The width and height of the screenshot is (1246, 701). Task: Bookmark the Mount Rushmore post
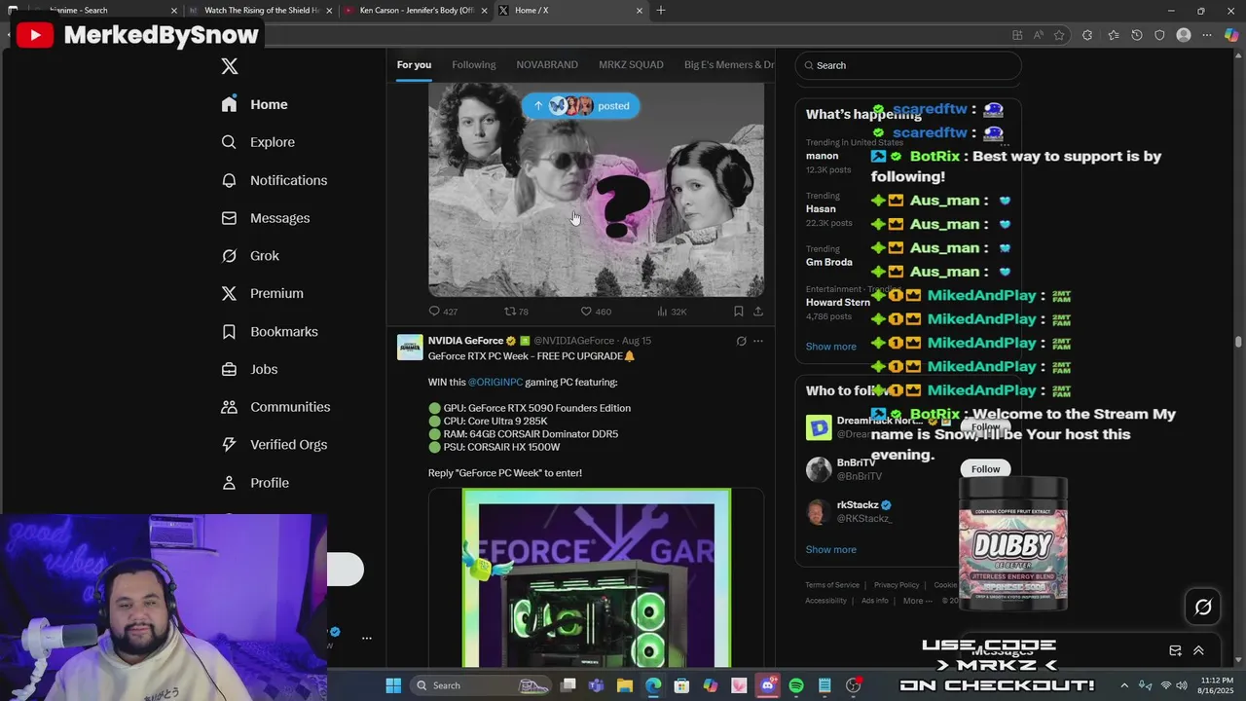coord(738,312)
